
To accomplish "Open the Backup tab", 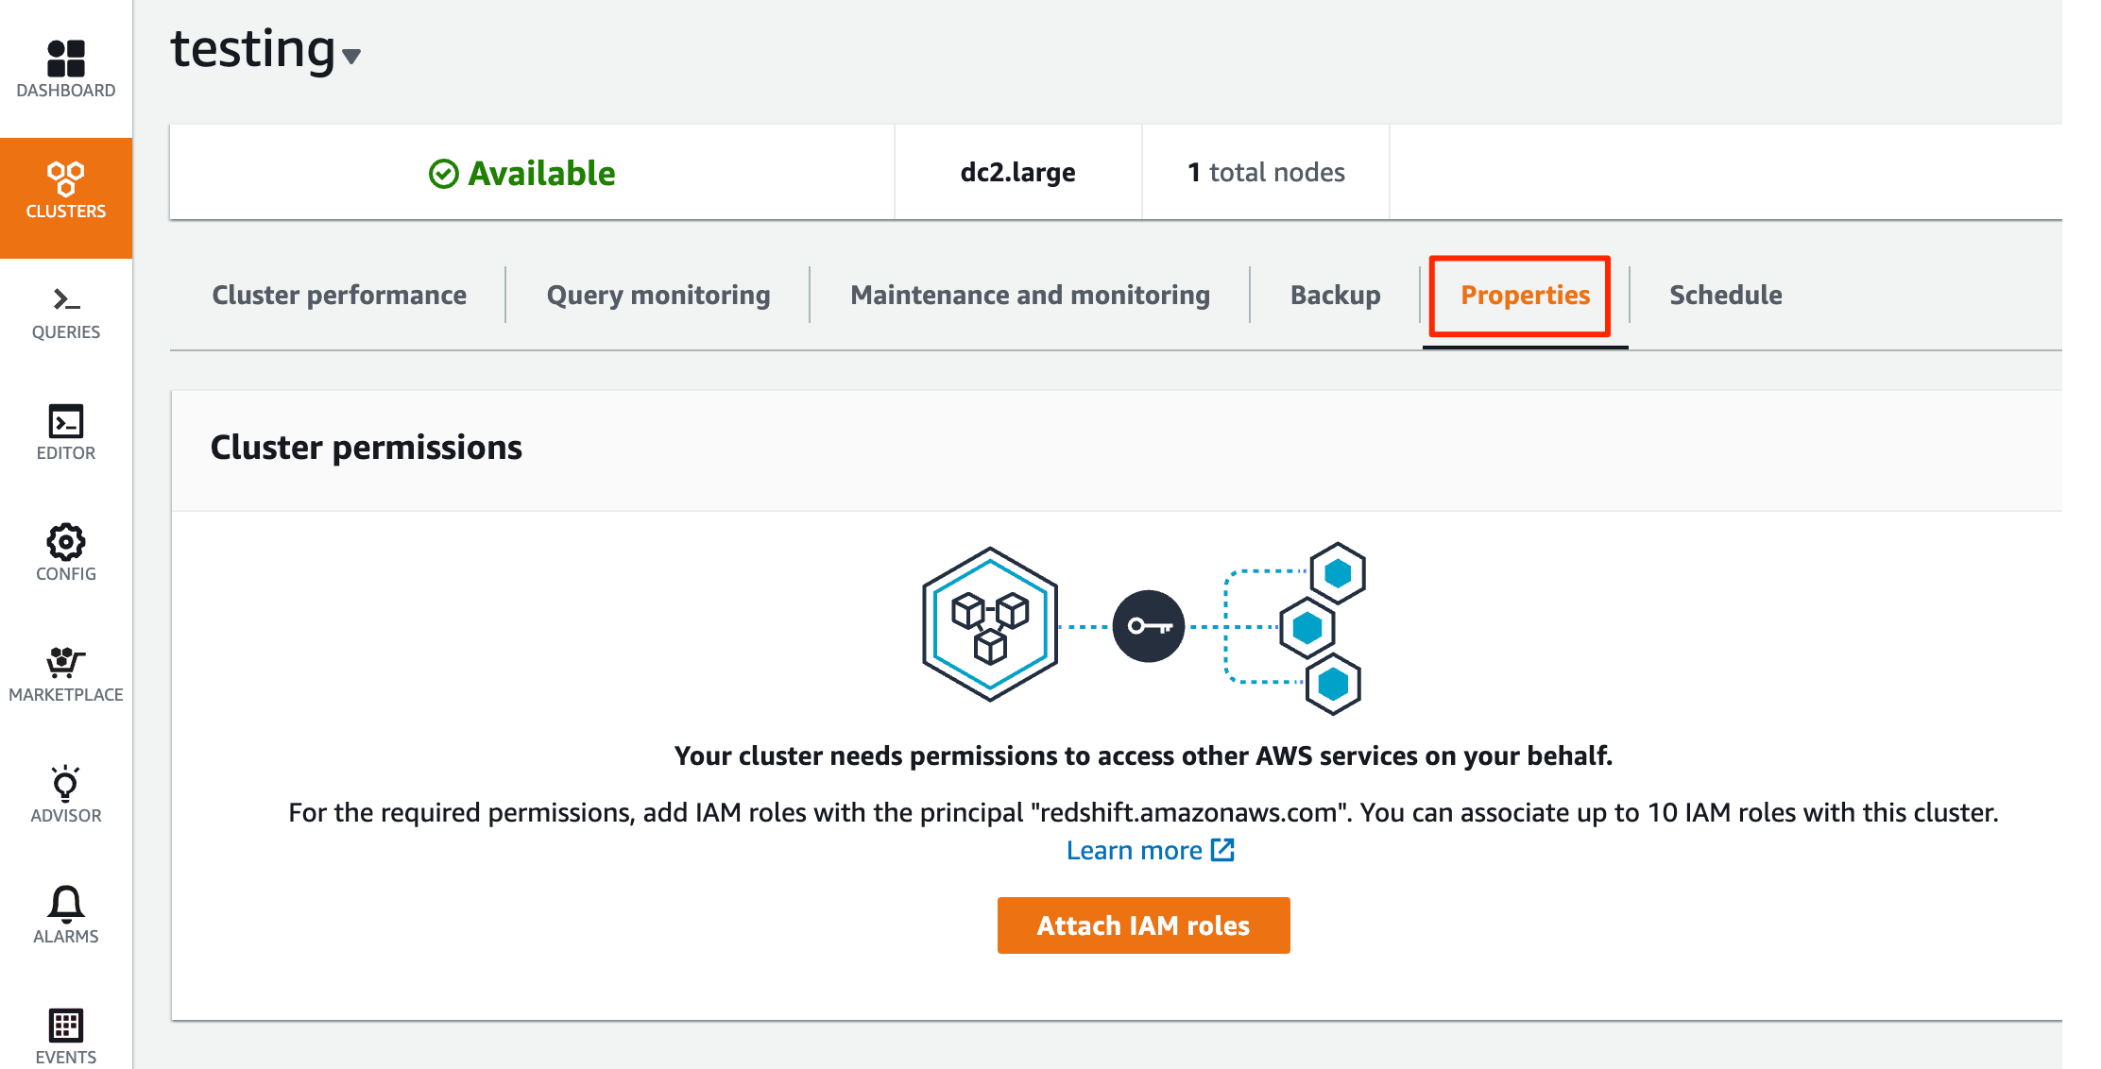I will point(1335,295).
